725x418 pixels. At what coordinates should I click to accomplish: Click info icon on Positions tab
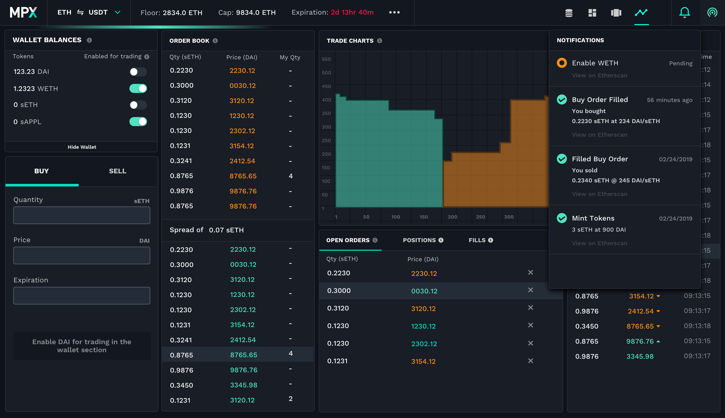click(x=441, y=240)
